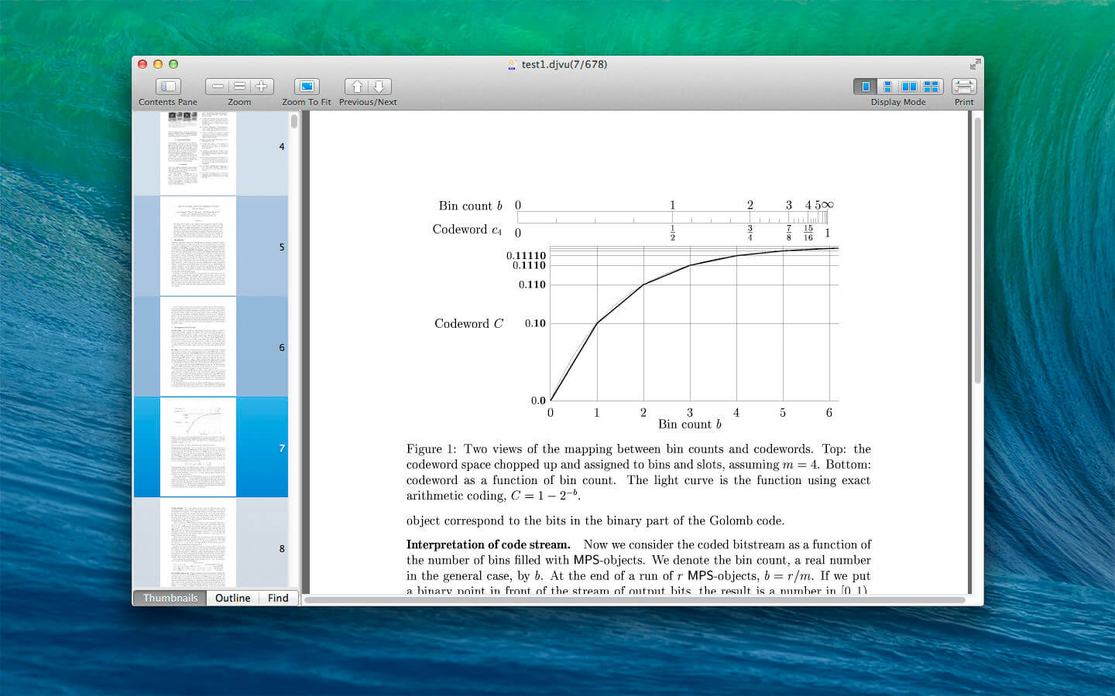The height and width of the screenshot is (696, 1115).
Task: Select the Thumbnails tab
Action: point(170,598)
